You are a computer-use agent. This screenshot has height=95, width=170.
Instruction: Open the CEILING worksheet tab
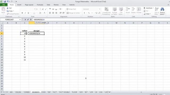18,92
